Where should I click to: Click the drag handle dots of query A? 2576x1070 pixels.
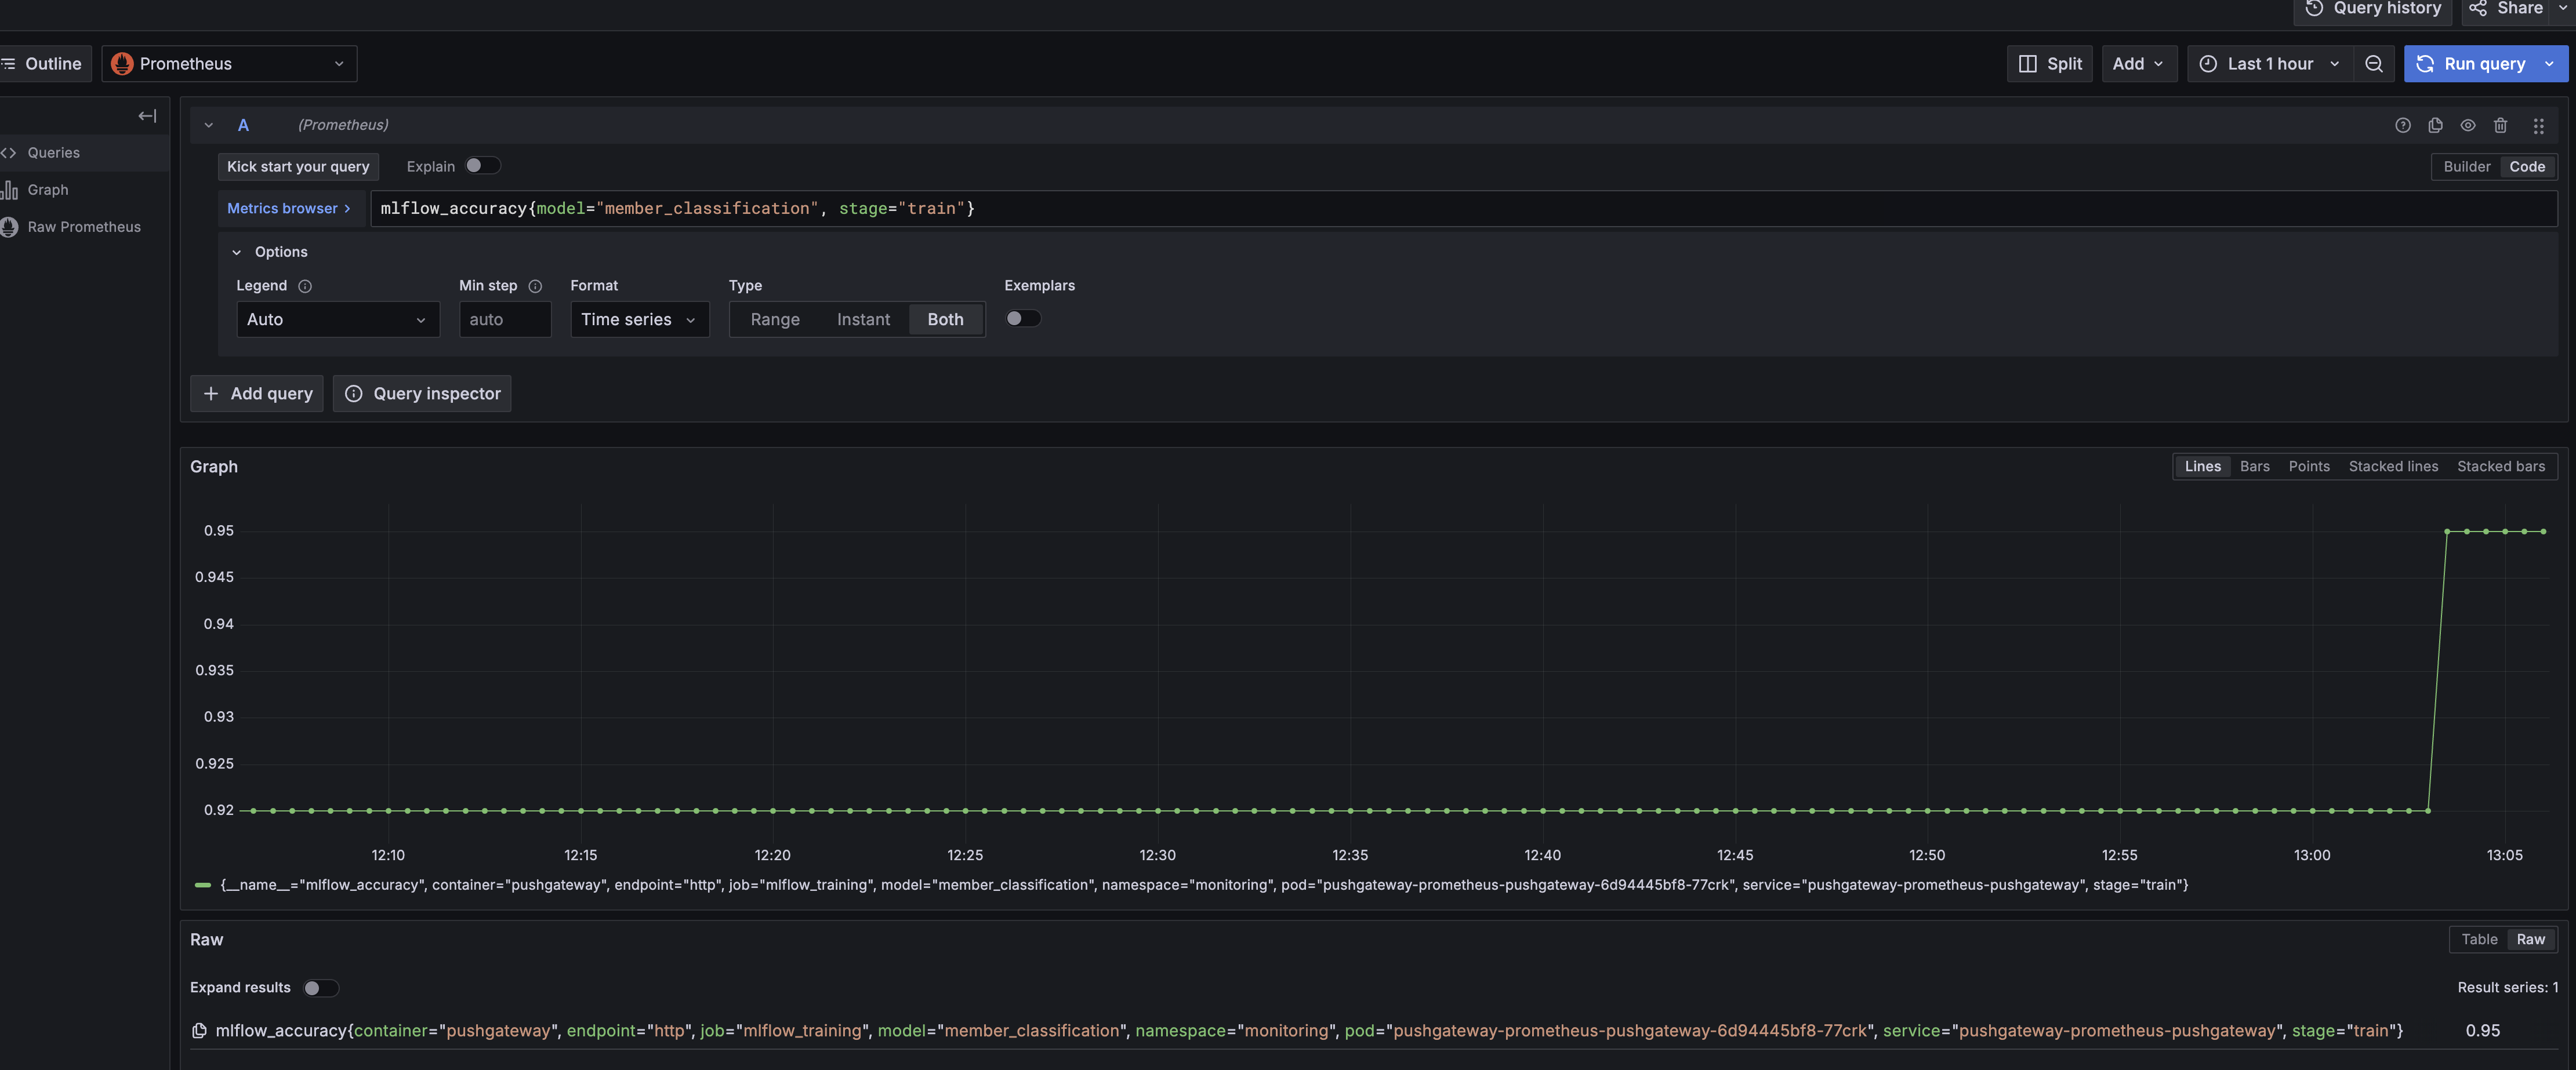pyautogui.click(x=2538, y=126)
